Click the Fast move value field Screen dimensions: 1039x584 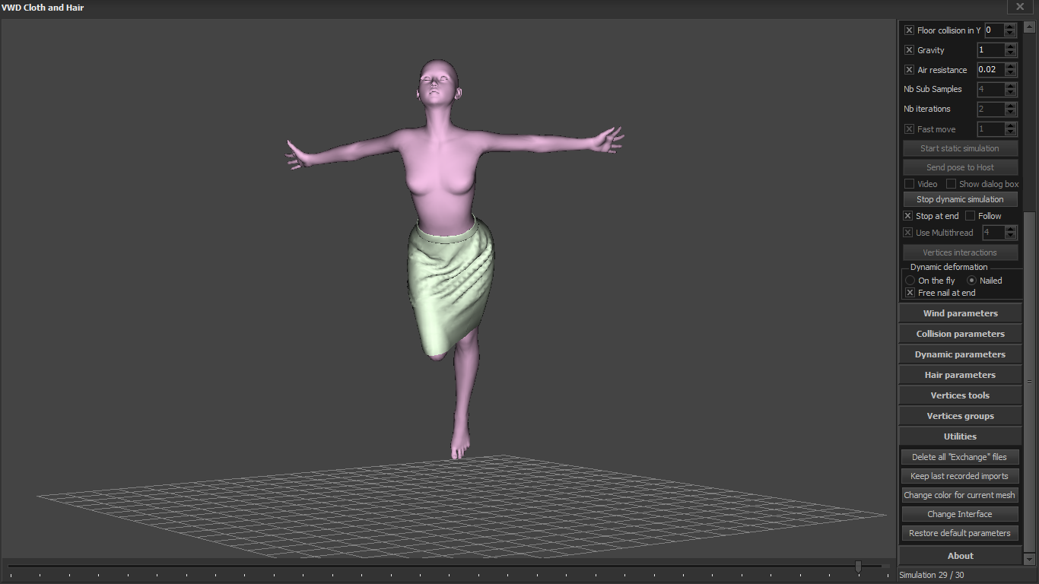[990, 129]
